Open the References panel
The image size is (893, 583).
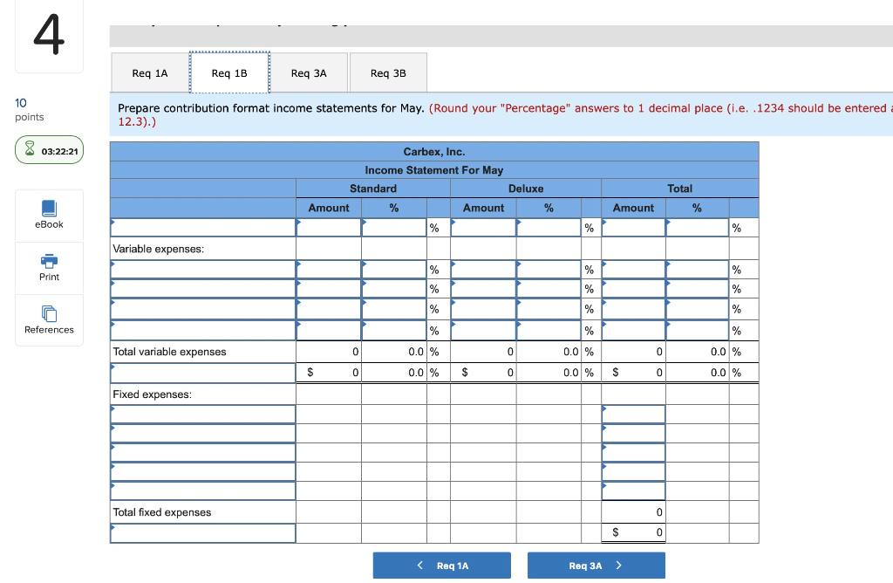point(49,320)
